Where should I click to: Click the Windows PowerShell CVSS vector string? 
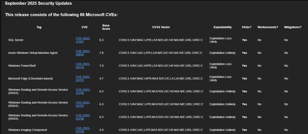pyautogui.click(x=160, y=66)
